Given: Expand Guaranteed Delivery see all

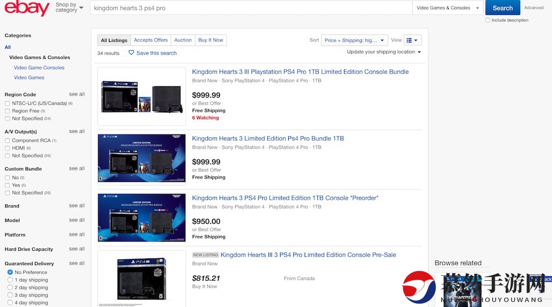Looking at the screenshot, I should [x=77, y=264].
